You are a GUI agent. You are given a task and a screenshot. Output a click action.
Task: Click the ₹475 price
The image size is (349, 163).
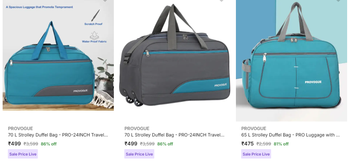(x=248, y=144)
